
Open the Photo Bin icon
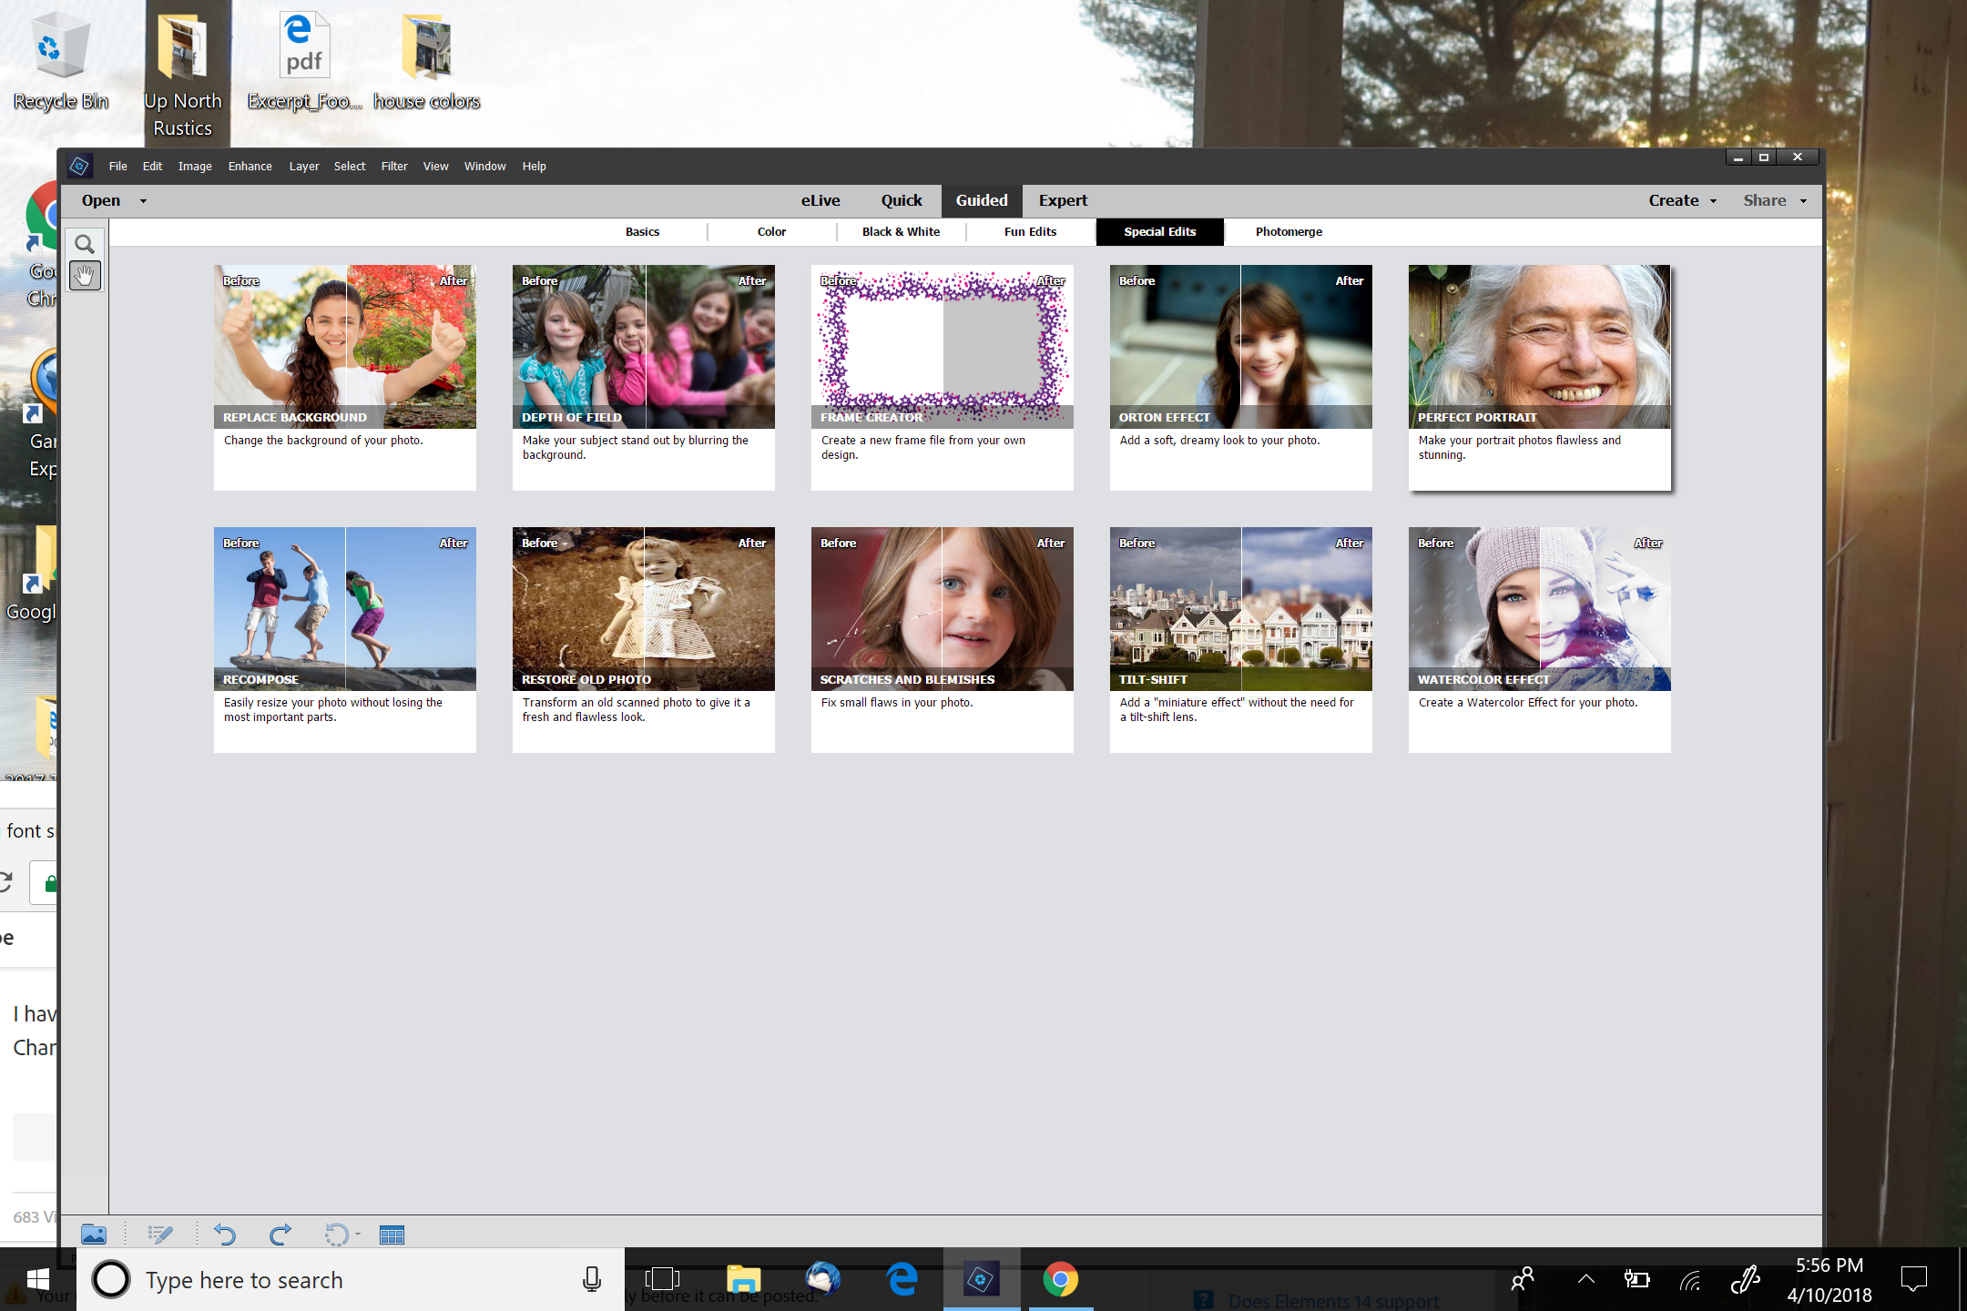pos(94,1235)
